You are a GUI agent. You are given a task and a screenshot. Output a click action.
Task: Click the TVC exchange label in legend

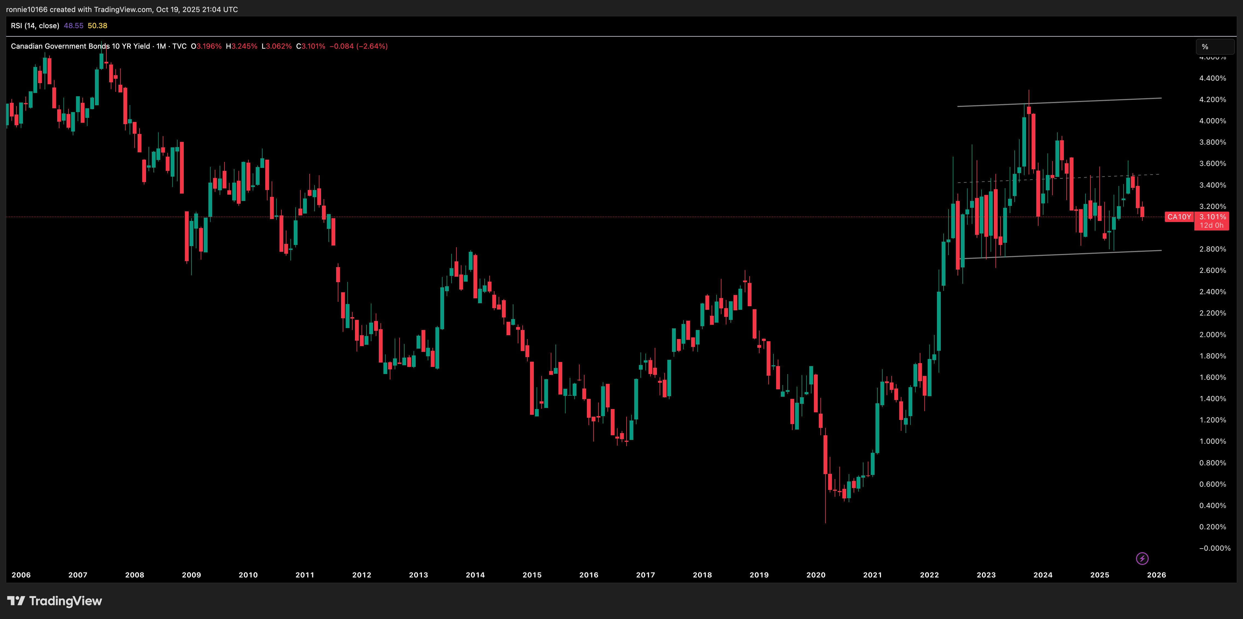coord(179,46)
